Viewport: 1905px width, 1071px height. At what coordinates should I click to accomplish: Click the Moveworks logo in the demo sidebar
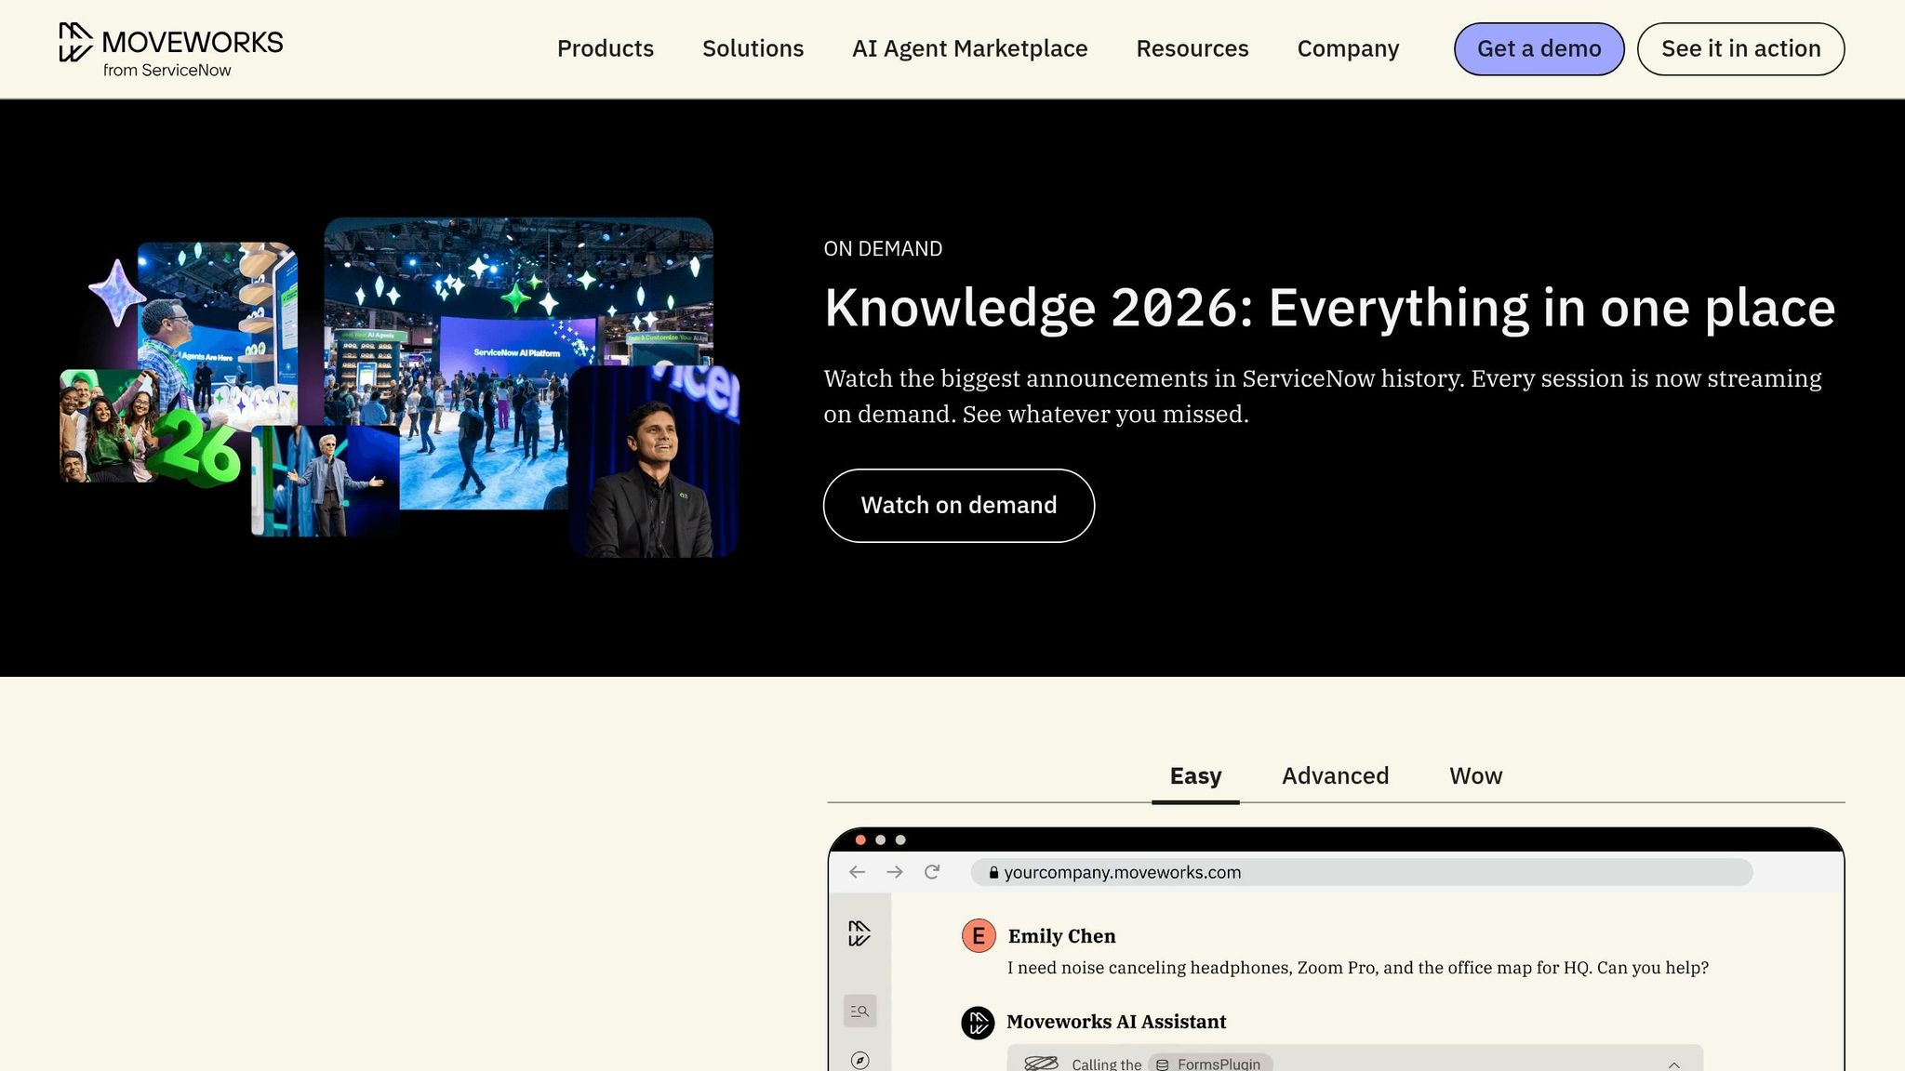pyautogui.click(x=859, y=933)
